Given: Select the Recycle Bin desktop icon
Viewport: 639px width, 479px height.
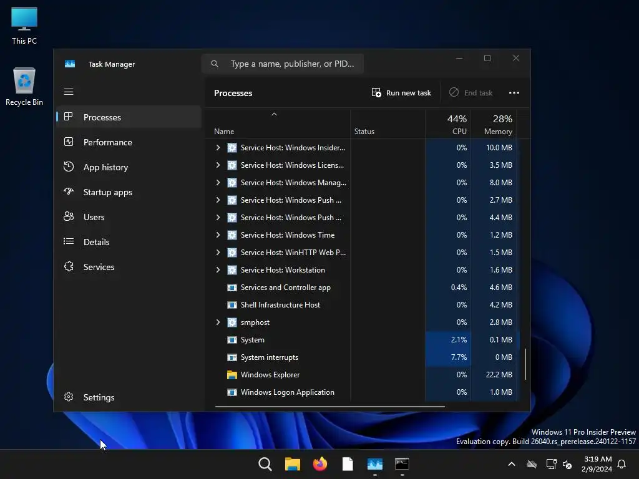Looking at the screenshot, I should (x=24, y=86).
